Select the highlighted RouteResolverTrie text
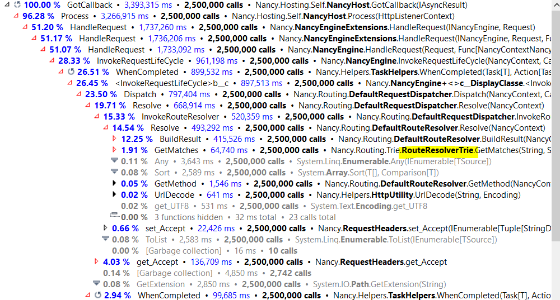The height and width of the screenshot is (300, 560). (x=437, y=150)
